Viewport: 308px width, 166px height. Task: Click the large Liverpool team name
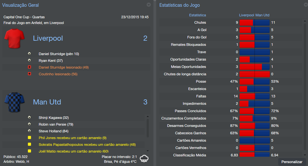tap(48, 38)
